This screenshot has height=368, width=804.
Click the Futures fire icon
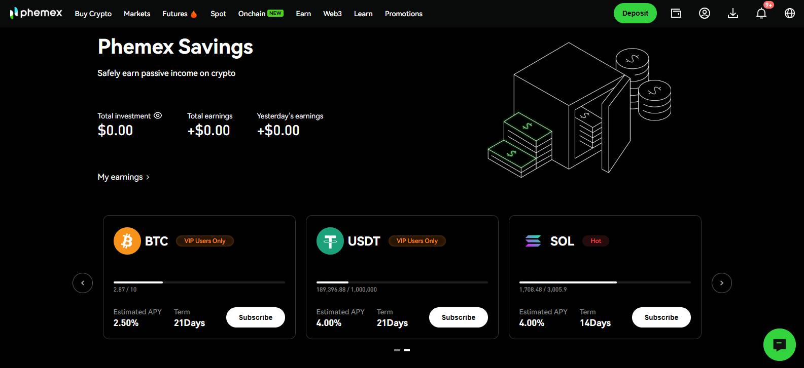click(194, 14)
